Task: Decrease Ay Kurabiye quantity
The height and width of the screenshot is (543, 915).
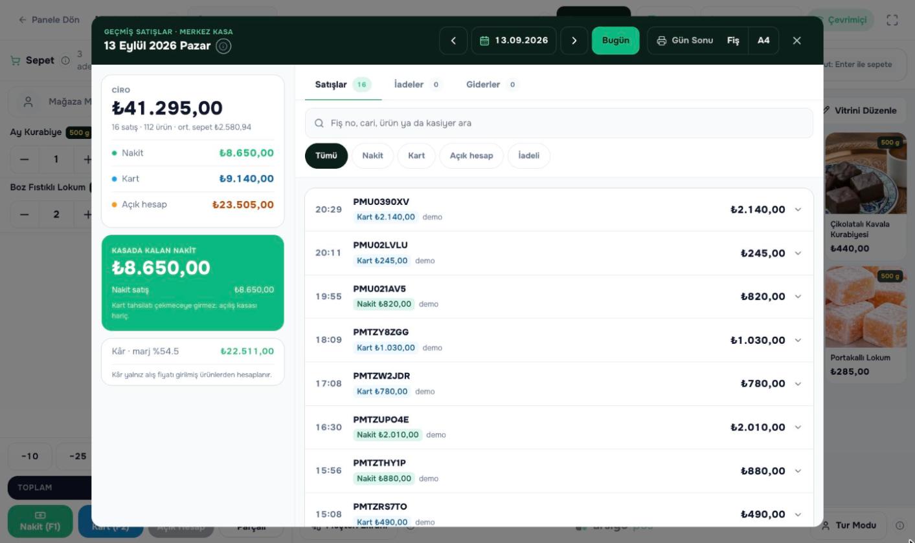Action: coord(25,159)
